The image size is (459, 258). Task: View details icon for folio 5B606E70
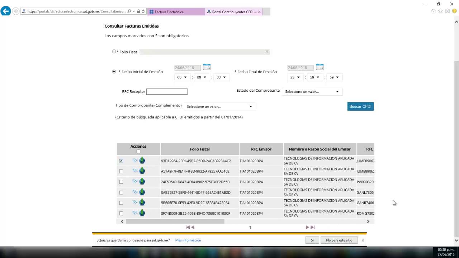click(135, 202)
